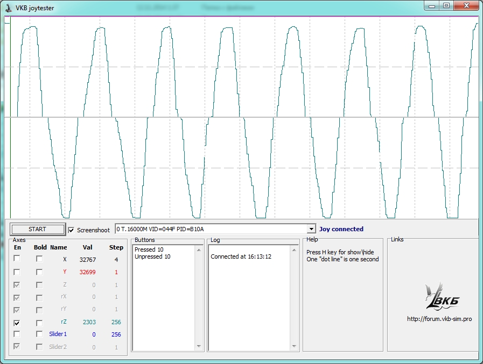Close the VKB joytester window

[466, 5]
